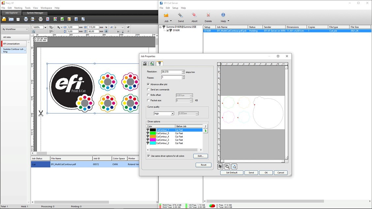The image size is (372, 209).
Task: Enable the Knife offset checkbox
Action: click(148, 95)
